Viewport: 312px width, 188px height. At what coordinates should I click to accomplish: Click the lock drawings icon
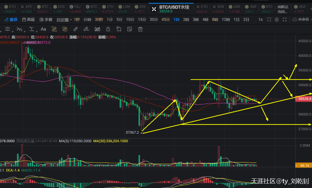108,29
